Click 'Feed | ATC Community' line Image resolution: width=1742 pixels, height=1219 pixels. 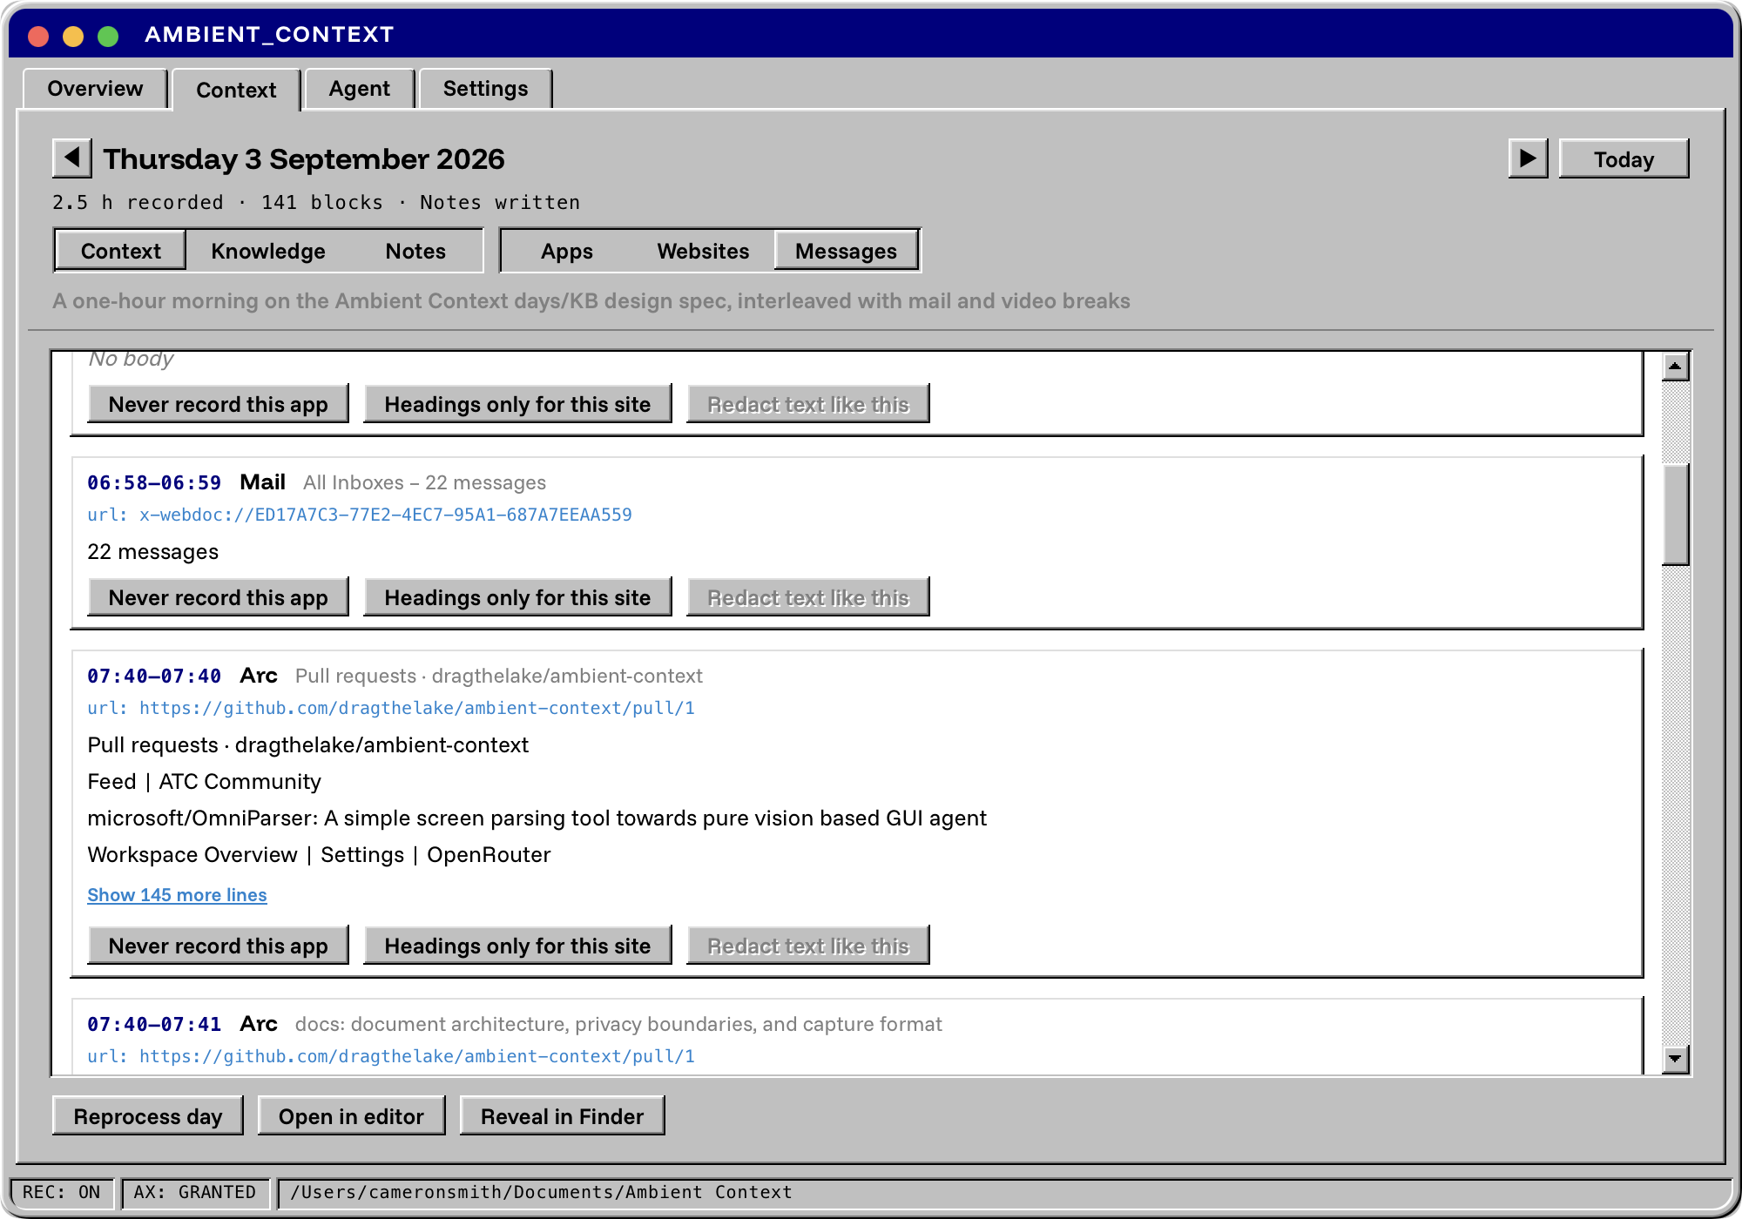(204, 782)
